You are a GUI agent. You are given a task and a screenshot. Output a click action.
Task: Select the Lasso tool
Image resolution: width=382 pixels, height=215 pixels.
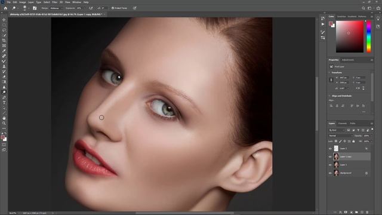tap(4, 30)
